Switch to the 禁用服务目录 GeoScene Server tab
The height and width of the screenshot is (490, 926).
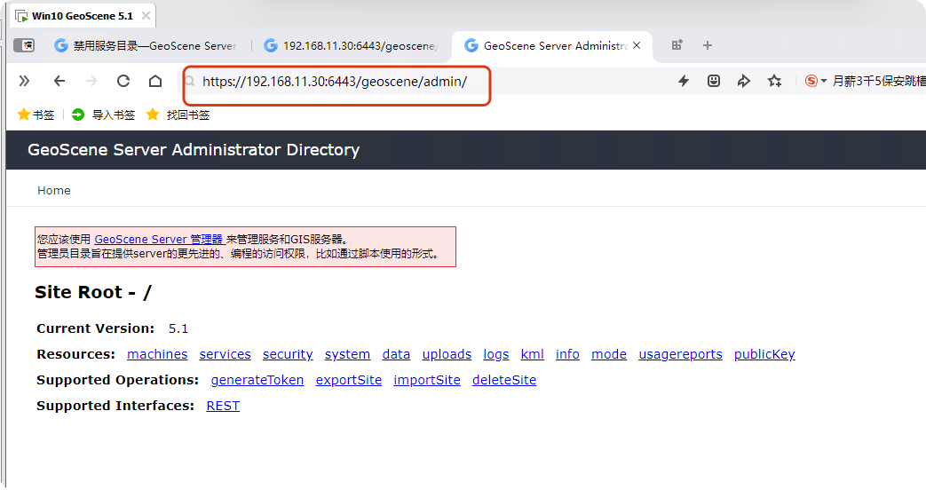[146, 45]
